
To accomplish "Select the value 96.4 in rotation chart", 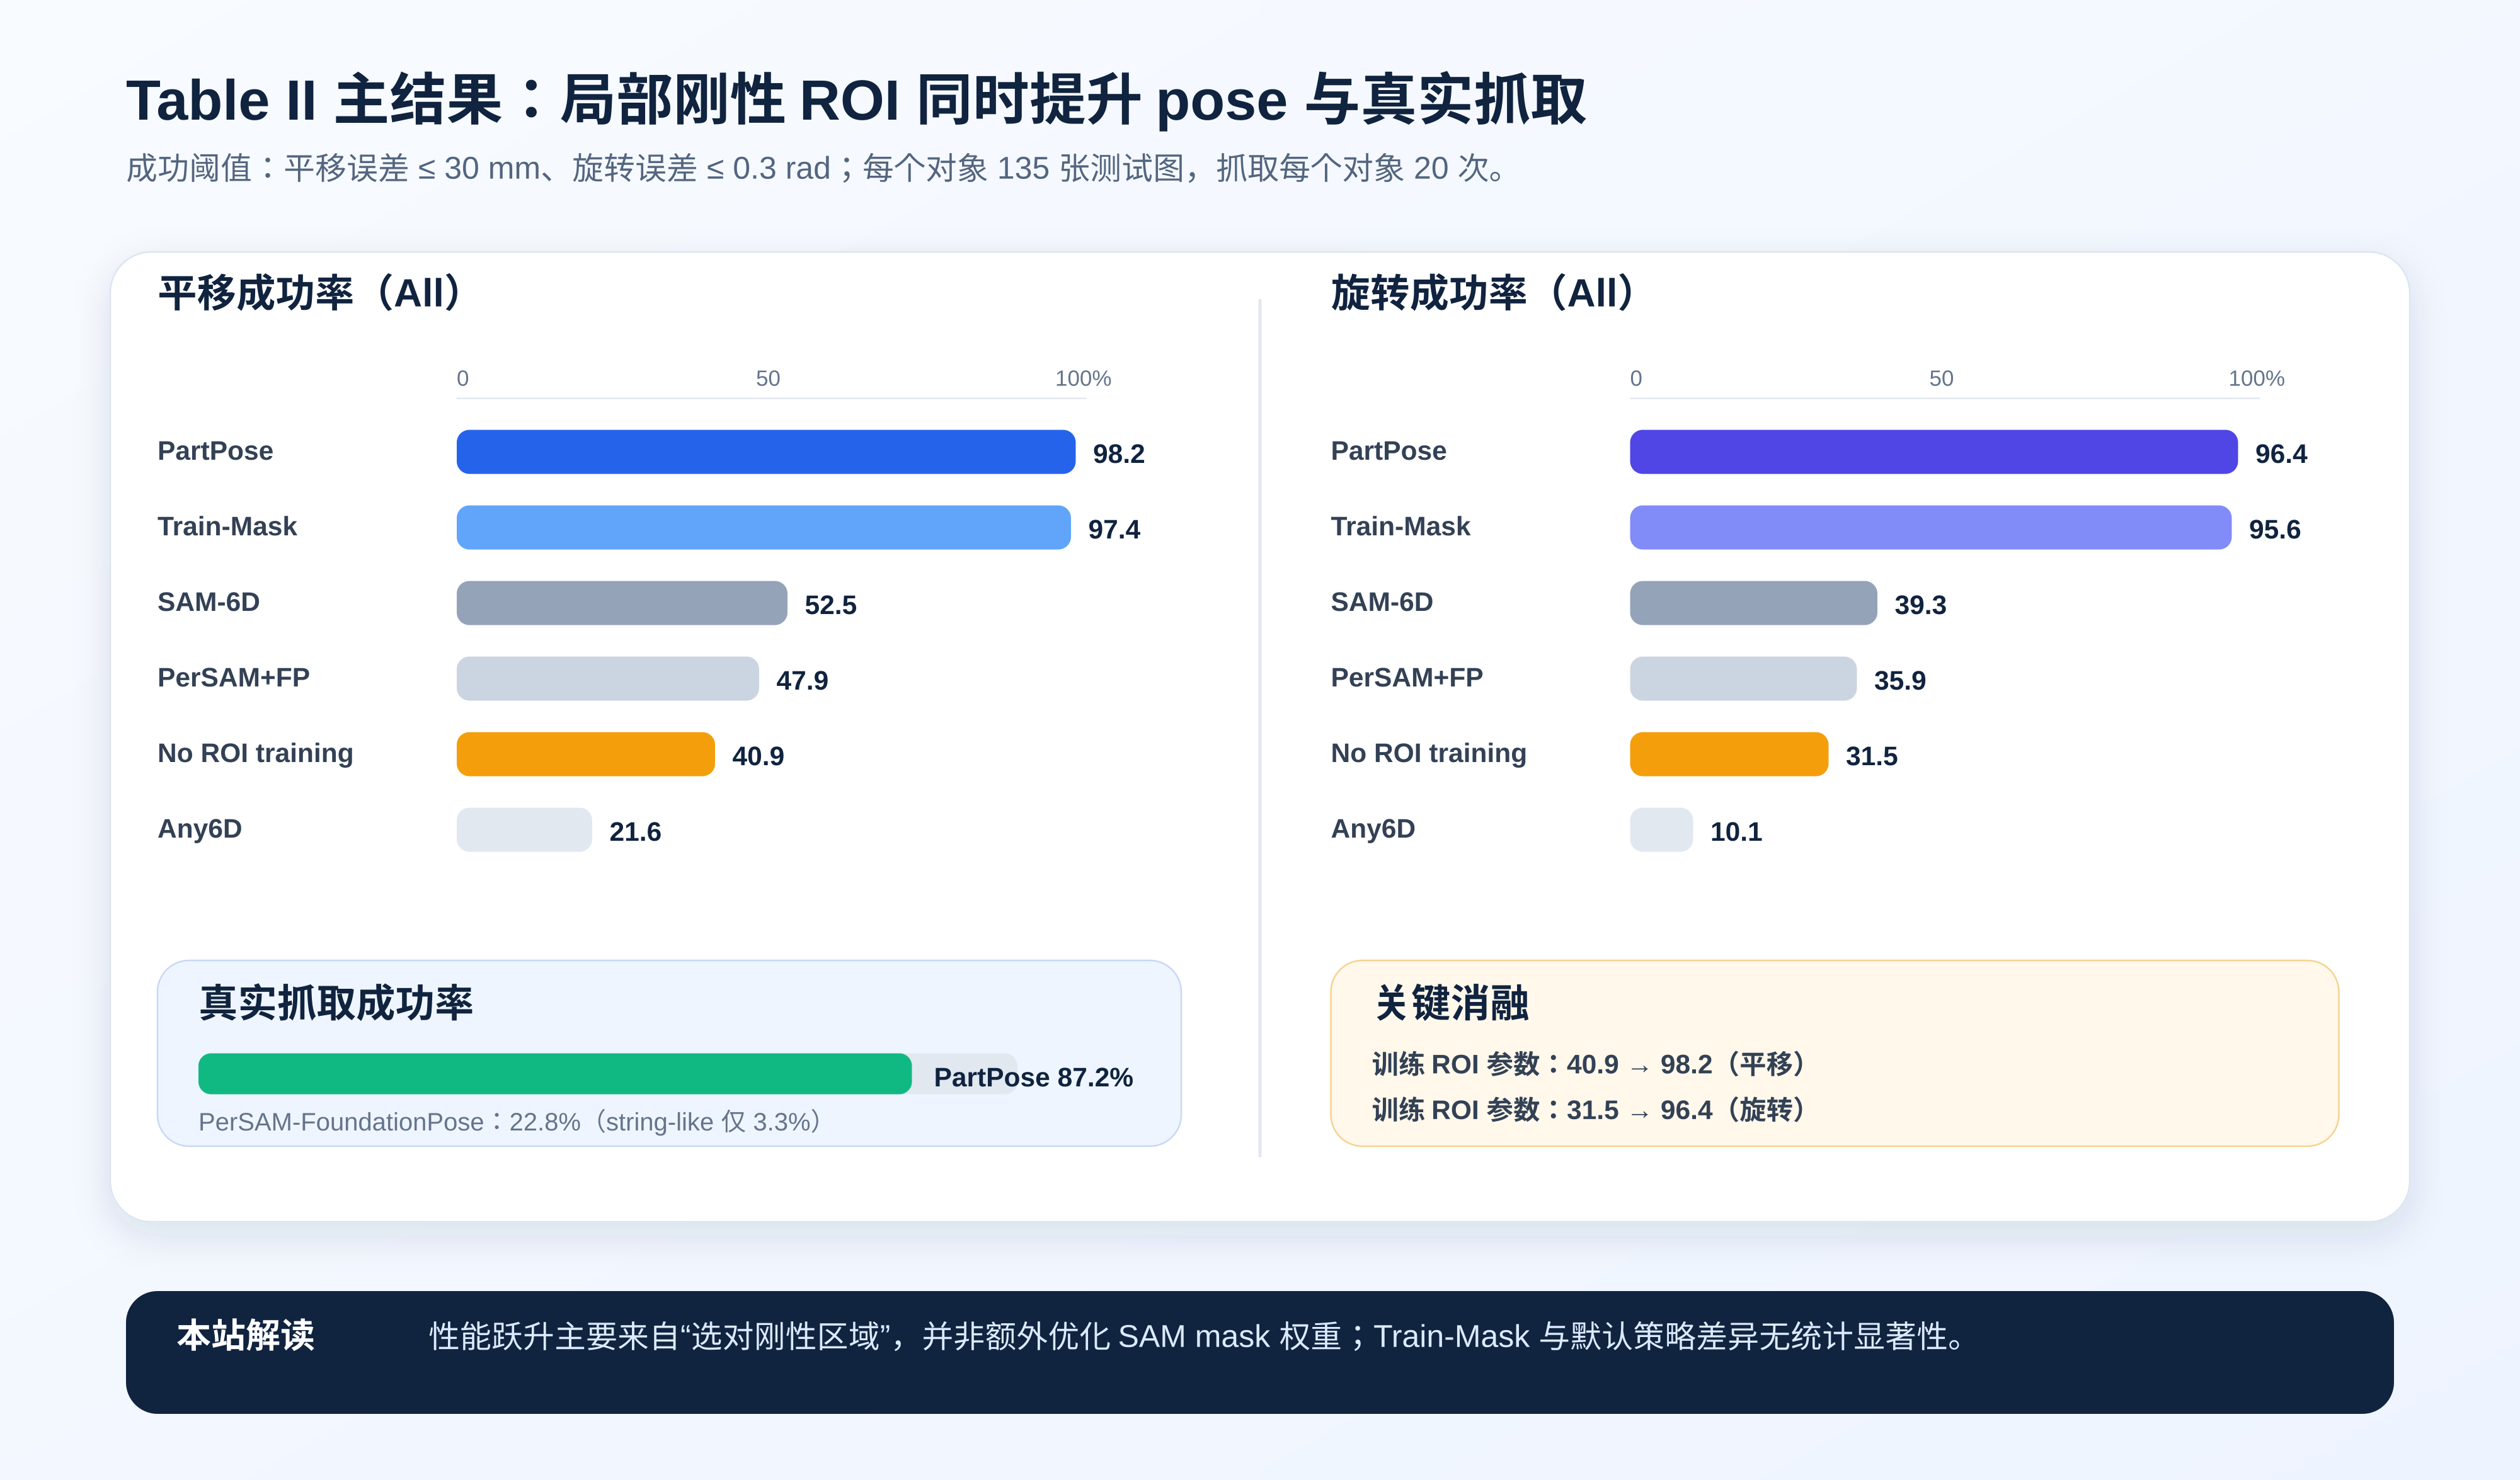I will (x=2281, y=454).
